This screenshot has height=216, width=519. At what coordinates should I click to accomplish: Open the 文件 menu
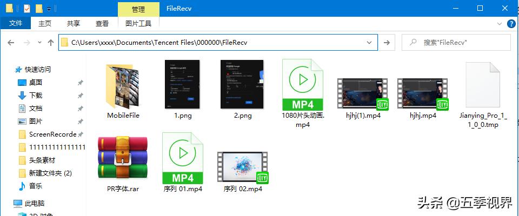(x=16, y=23)
